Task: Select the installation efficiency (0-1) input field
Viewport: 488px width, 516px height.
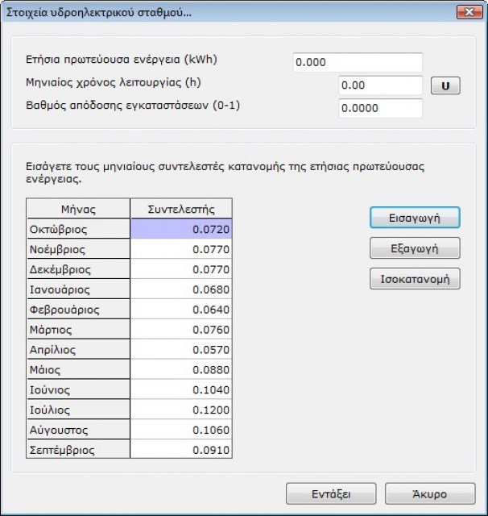Action: pyautogui.click(x=380, y=109)
